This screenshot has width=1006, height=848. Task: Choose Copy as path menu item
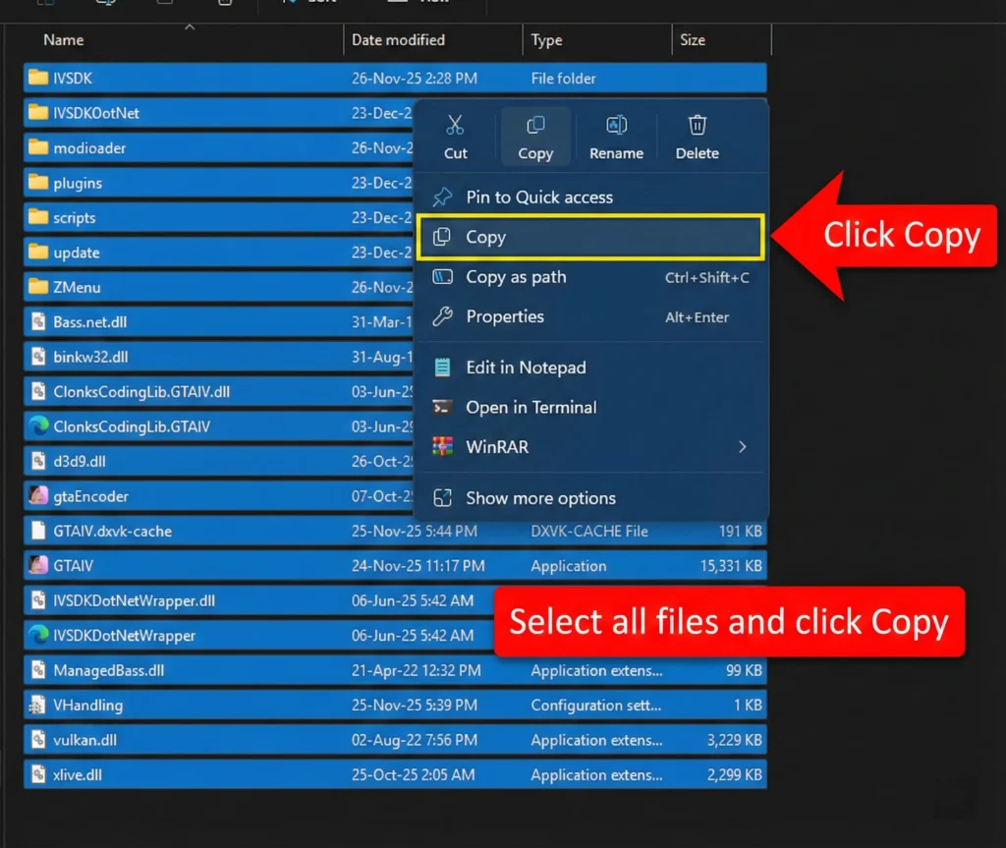click(516, 277)
